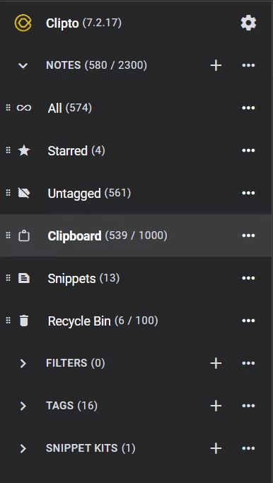Click the Clipto logo icon
Image resolution: width=273 pixels, height=483 pixels.
pyautogui.click(x=23, y=23)
